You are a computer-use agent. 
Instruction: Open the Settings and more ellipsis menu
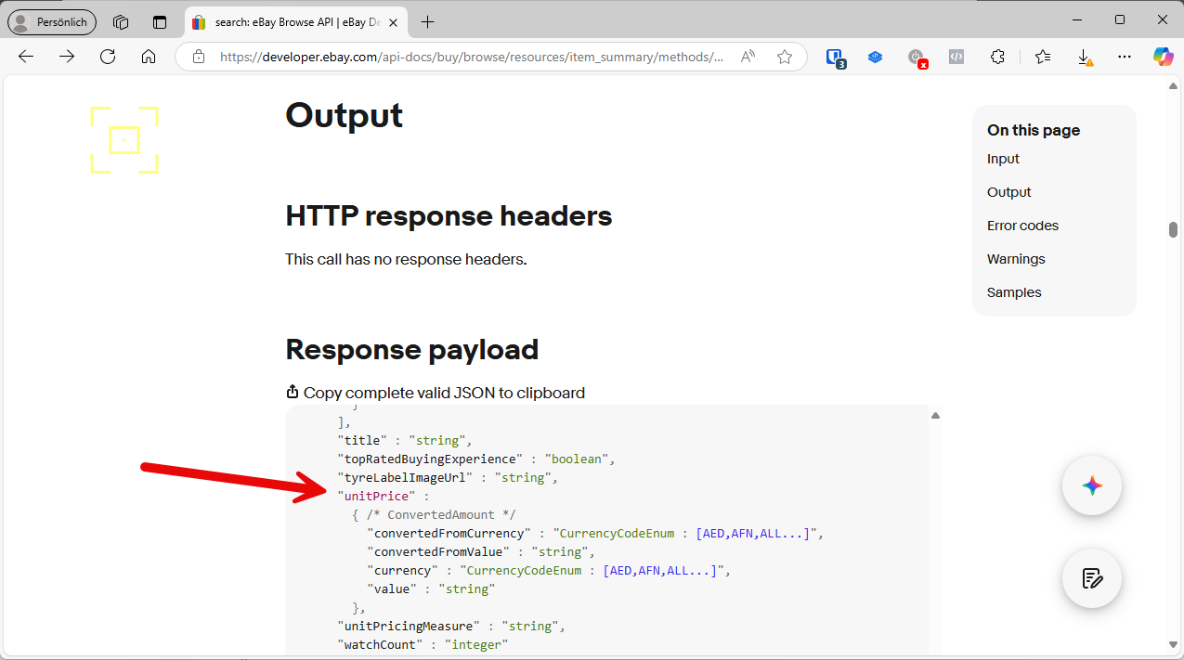(1125, 57)
